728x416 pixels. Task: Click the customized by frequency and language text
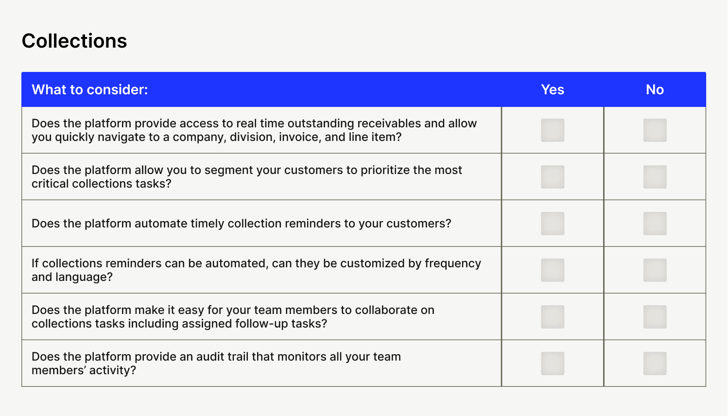point(257,270)
